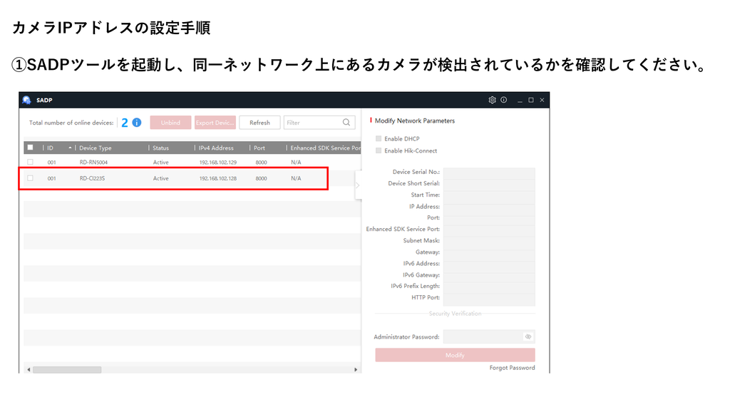Click port 8000 in RD-RN5004 row
Viewport: 730px width, 407px height.
point(261,163)
